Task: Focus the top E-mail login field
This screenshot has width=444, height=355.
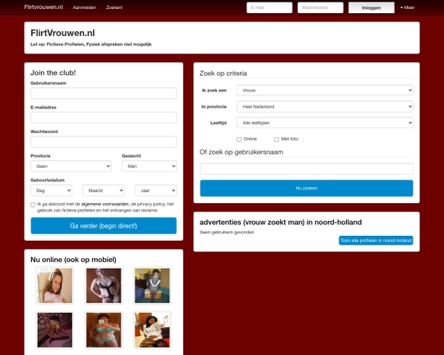Action: click(x=270, y=7)
